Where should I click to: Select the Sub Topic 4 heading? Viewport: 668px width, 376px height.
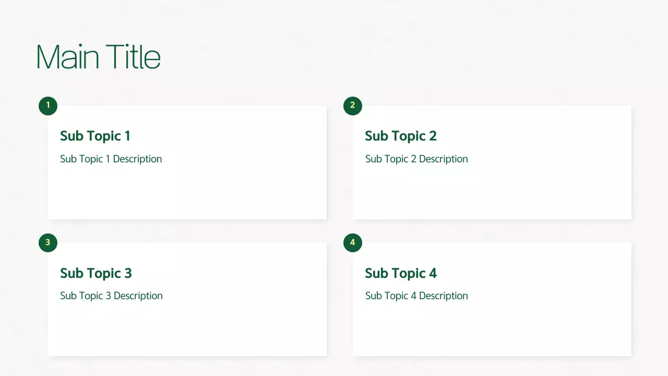(x=400, y=273)
